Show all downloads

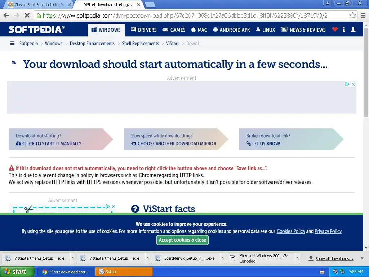tap(331, 258)
